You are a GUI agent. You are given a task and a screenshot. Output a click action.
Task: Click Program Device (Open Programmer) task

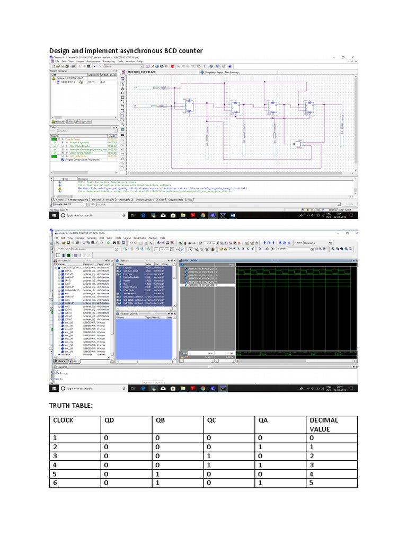tap(83, 160)
